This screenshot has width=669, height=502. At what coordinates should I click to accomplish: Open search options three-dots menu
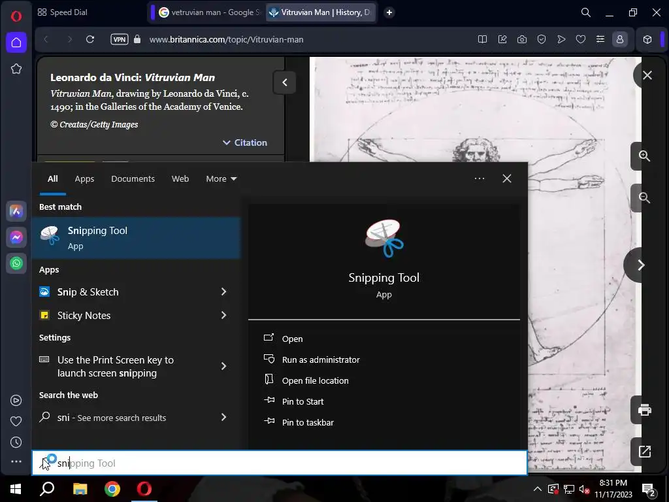(x=479, y=178)
